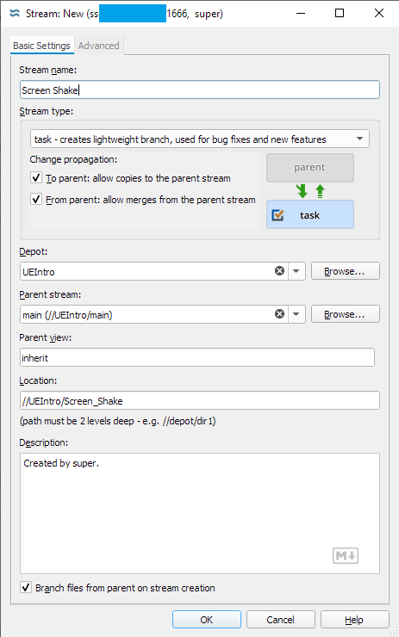399x637 pixels.
Task: Switch to the Advanced tab
Action: click(x=99, y=46)
